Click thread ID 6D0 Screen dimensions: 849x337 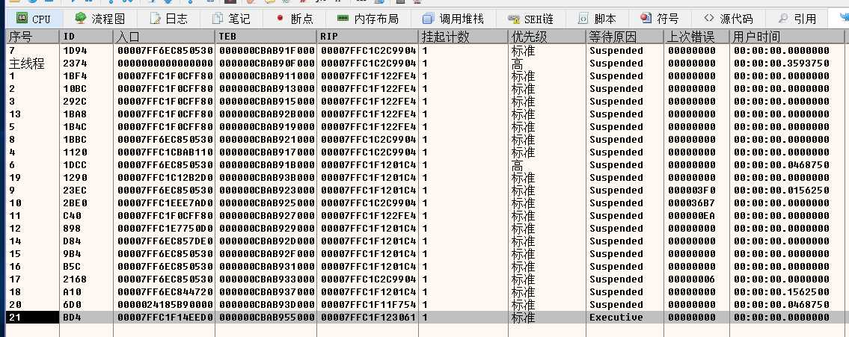coord(72,305)
